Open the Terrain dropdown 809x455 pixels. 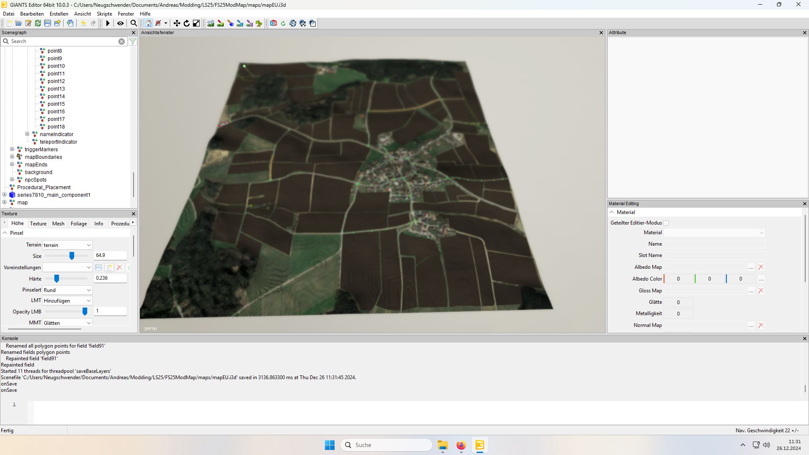pyautogui.click(x=67, y=245)
